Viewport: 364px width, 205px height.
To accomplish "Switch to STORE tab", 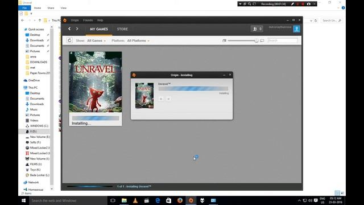I will tap(122, 29).
